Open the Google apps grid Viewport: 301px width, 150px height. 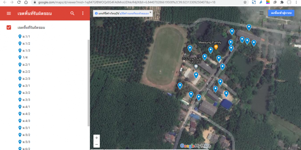click(261, 13)
